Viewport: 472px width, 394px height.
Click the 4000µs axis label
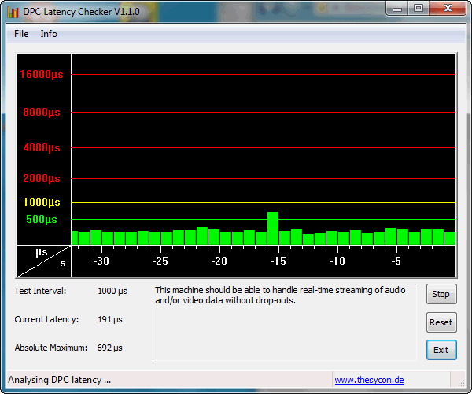(42, 147)
